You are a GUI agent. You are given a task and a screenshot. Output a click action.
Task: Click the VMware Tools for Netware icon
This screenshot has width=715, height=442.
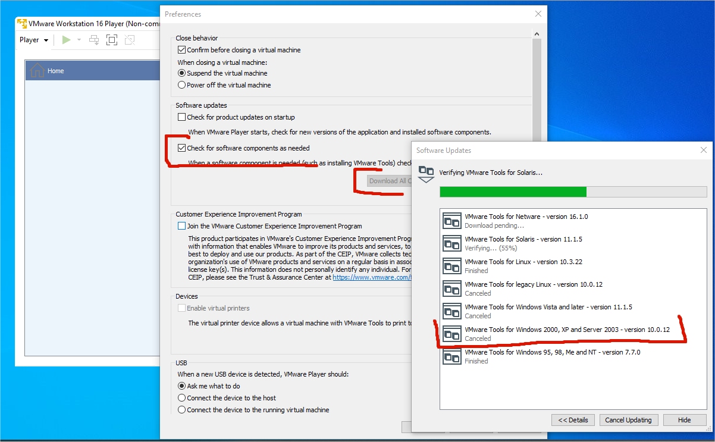(452, 221)
